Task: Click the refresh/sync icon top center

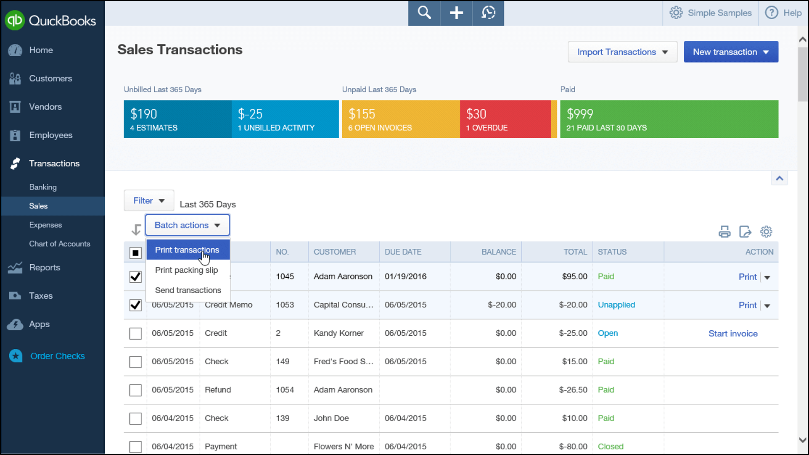Action: coord(488,12)
